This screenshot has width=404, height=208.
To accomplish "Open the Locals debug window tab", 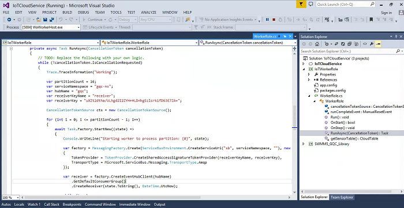I will click(19, 205).
